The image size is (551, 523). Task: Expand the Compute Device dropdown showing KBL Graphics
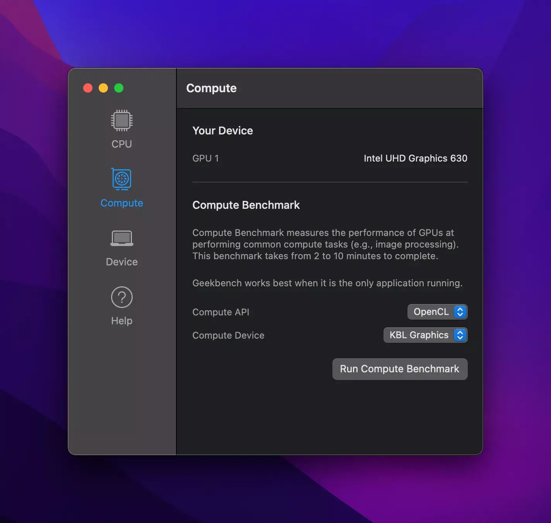(x=425, y=335)
